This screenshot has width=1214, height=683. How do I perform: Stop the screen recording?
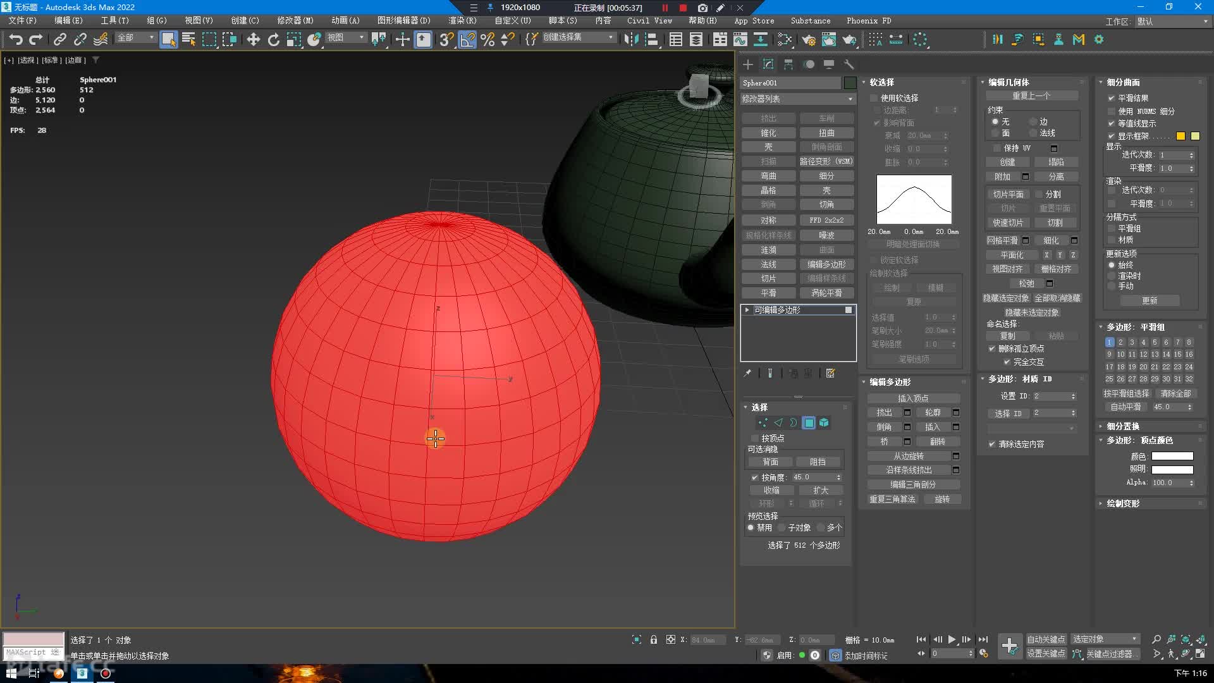pos(683,8)
